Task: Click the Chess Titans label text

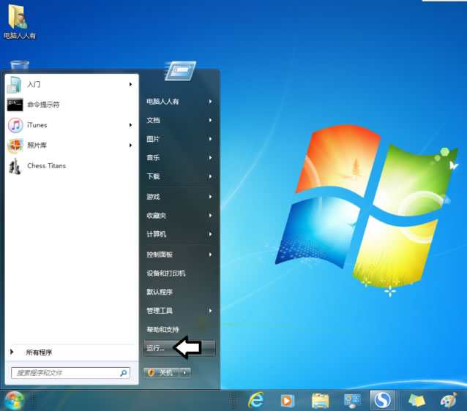Action: (46, 166)
